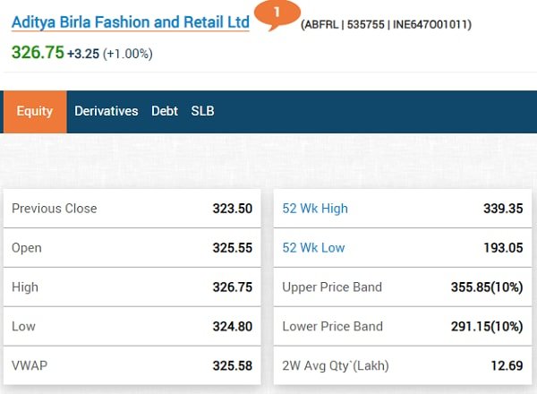Go to the SLB tab

coord(203,111)
